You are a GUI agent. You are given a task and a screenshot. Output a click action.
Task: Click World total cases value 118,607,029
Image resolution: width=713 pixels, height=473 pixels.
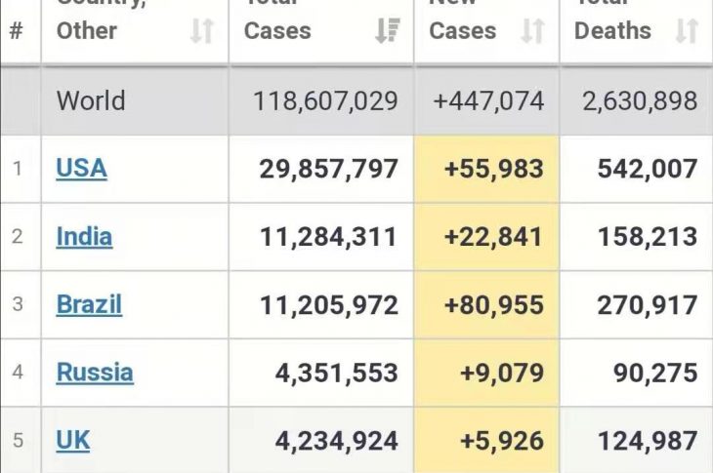325,100
